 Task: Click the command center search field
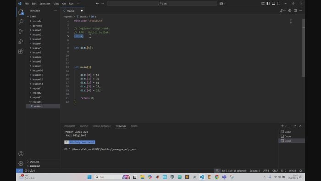point(162,4)
